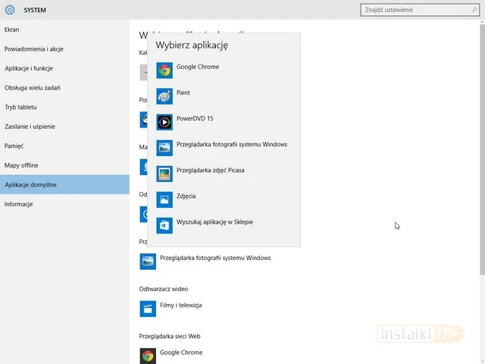485x364 pixels.
Task: Select Zasilanie i uśpienie
Action: click(x=30, y=127)
